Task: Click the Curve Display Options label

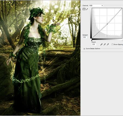Action: click(93, 49)
